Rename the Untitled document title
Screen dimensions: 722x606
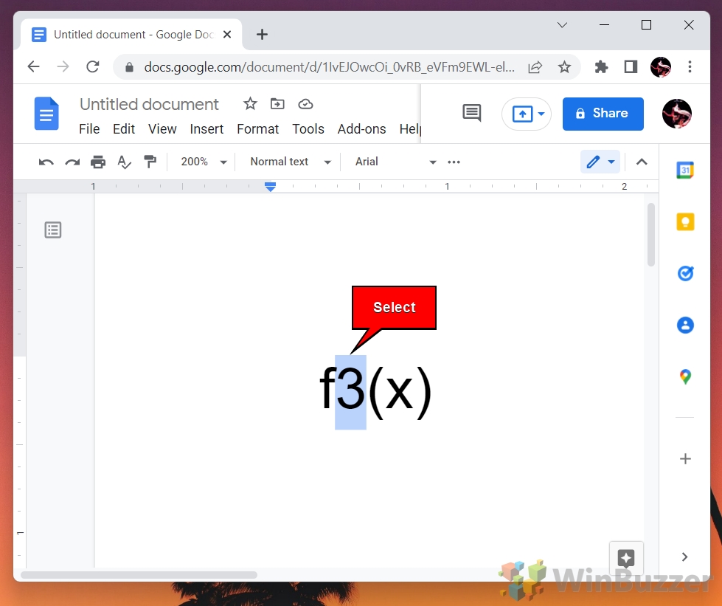[x=149, y=104]
